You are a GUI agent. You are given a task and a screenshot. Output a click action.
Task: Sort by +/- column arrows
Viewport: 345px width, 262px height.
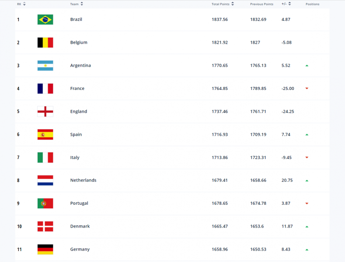pyautogui.click(x=289, y=4)
